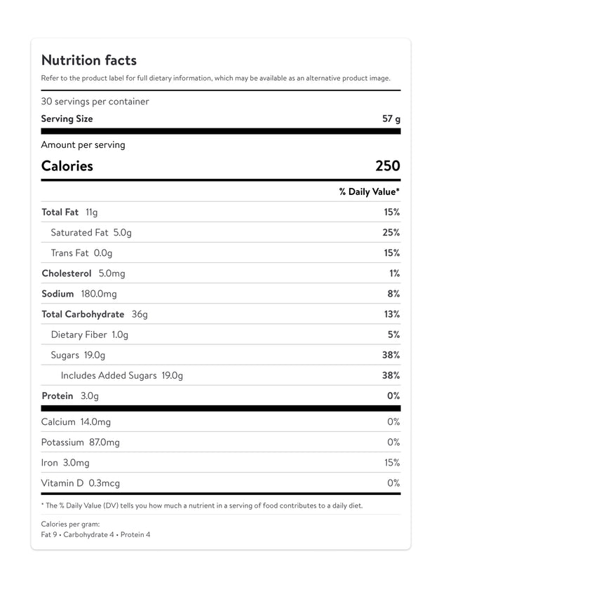
Task: Click the 30 servings per container line
Action: point(95,102)
